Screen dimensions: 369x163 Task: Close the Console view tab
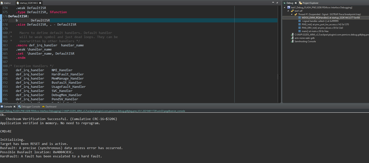(14, 107)
